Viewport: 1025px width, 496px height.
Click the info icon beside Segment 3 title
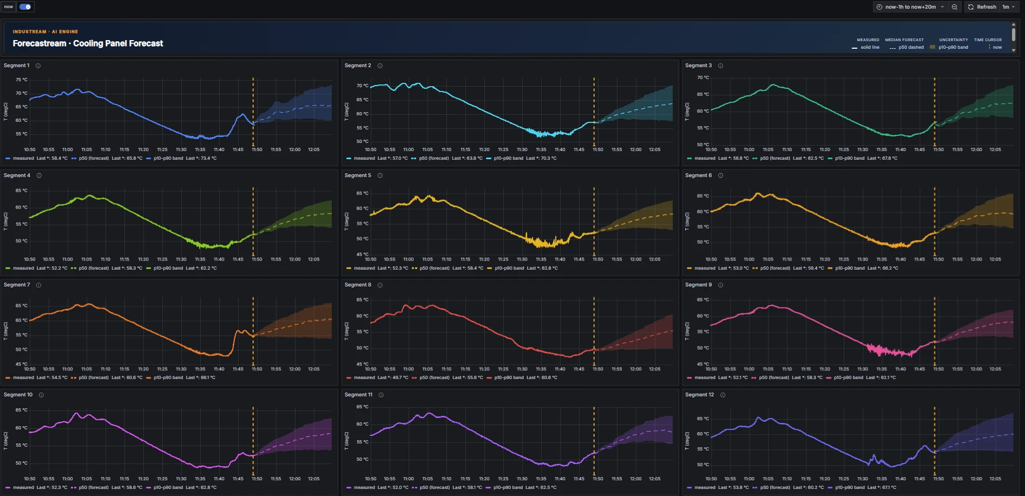pos(720,65)
